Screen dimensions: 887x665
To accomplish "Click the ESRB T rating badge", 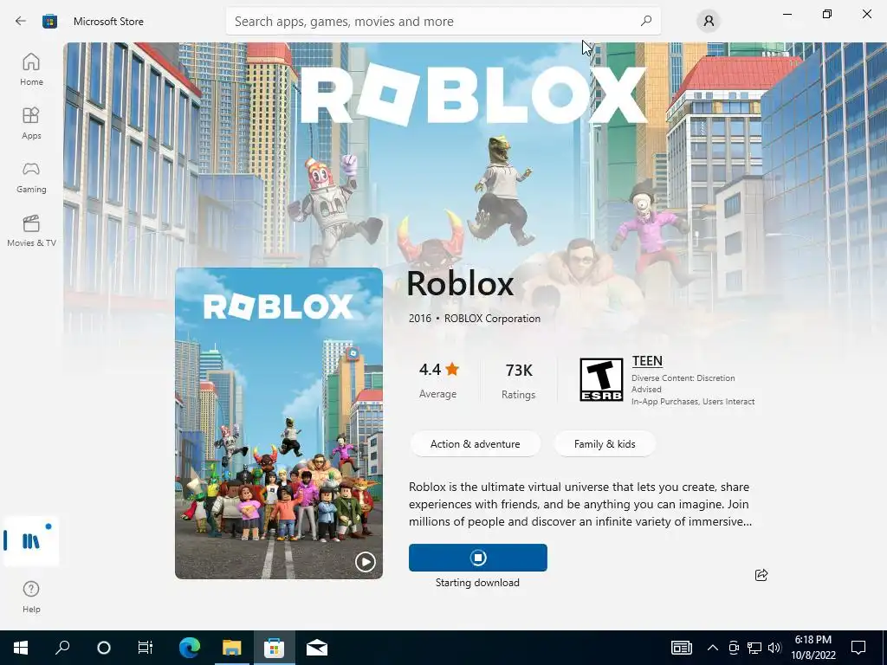I will [x=601, y=379].
